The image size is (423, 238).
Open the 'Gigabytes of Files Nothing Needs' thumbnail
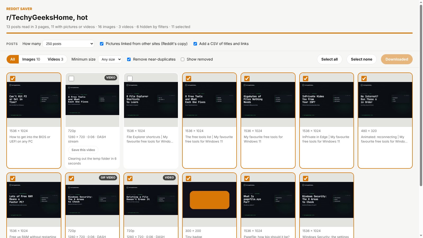coord(268,100)
